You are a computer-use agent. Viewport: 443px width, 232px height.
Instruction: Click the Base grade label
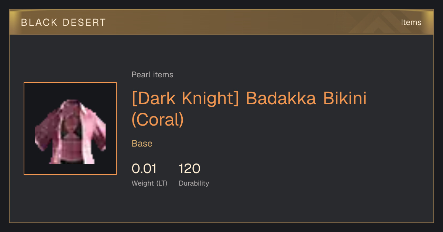click(x=142, y=144)
